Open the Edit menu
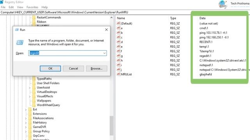 click(x=11, y=7)
